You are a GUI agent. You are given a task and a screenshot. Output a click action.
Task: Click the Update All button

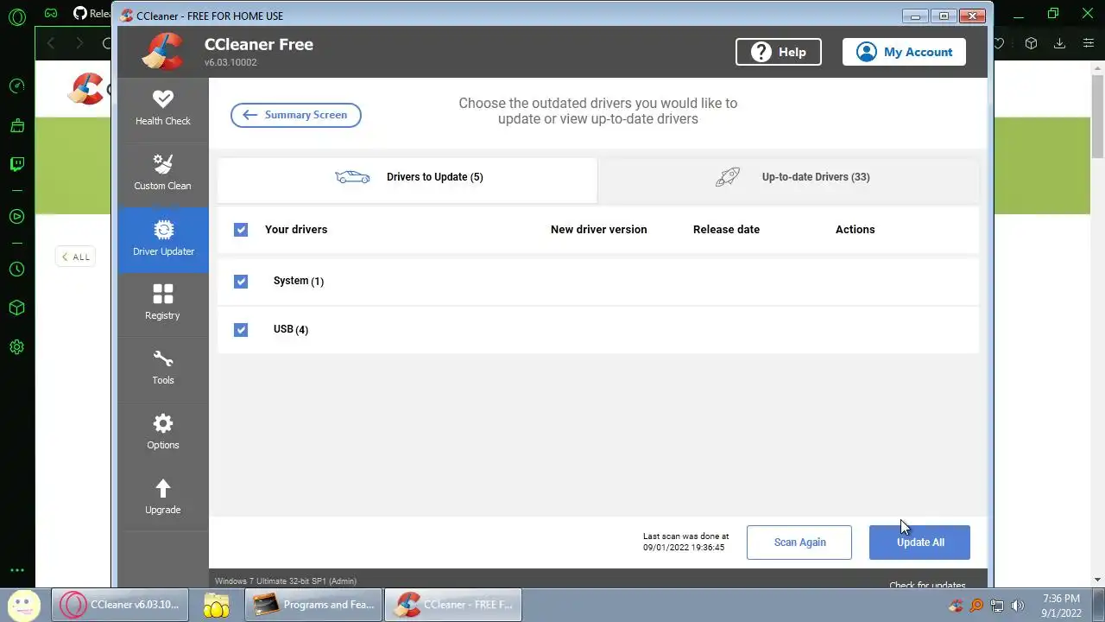coord(919,543)
